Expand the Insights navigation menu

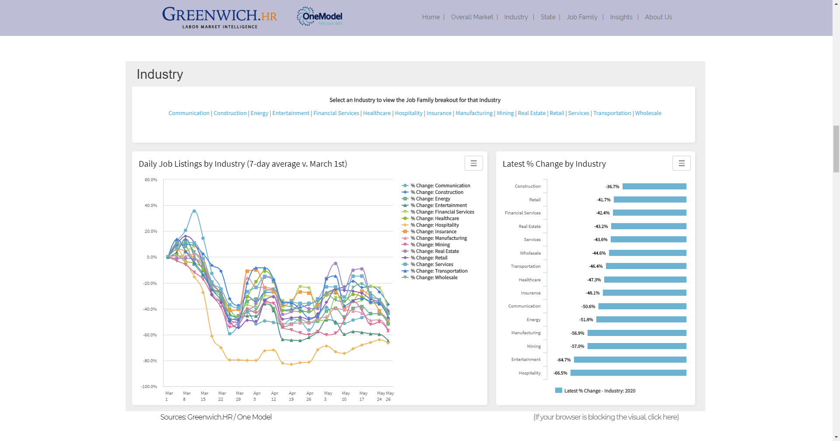pos(621,17)
